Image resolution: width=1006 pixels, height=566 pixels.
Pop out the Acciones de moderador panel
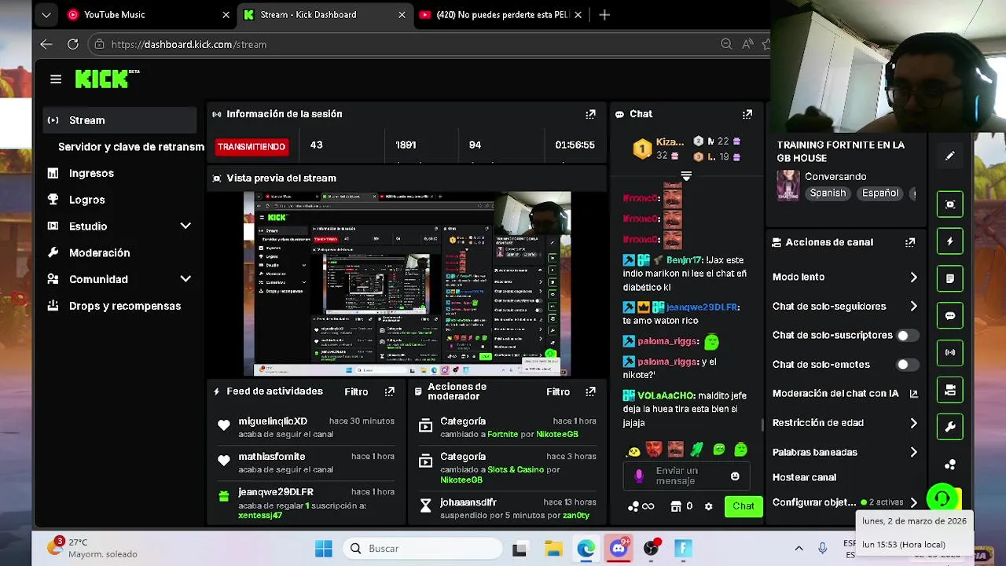tap(591, 391)
